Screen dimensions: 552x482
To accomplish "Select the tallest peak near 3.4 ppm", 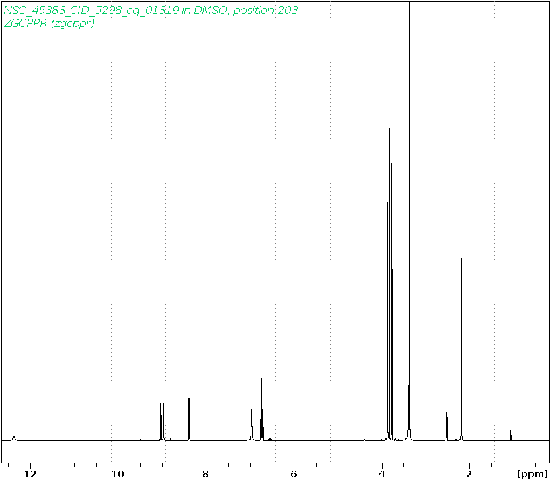I will (x=409, y=221).
